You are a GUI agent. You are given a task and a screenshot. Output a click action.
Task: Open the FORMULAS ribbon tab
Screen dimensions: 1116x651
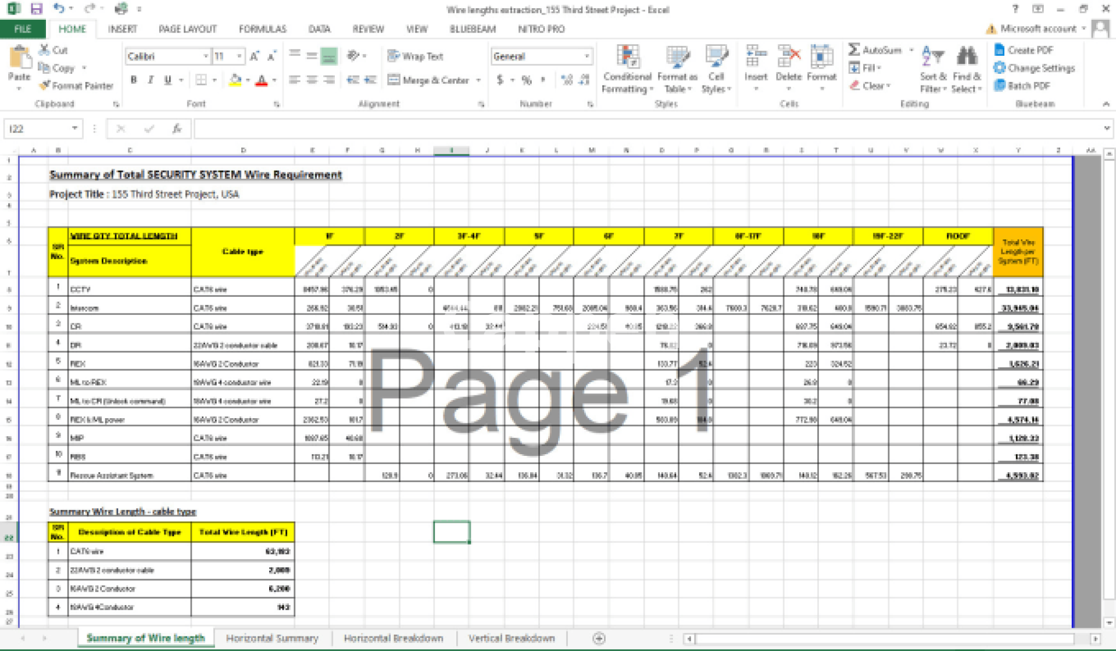click(x=262, y=29)
